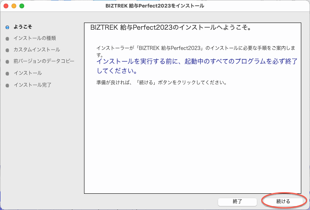Click the gray bullet beside カスタムインストール
This screenshot has width=310, height=210.
coord(7,50)
